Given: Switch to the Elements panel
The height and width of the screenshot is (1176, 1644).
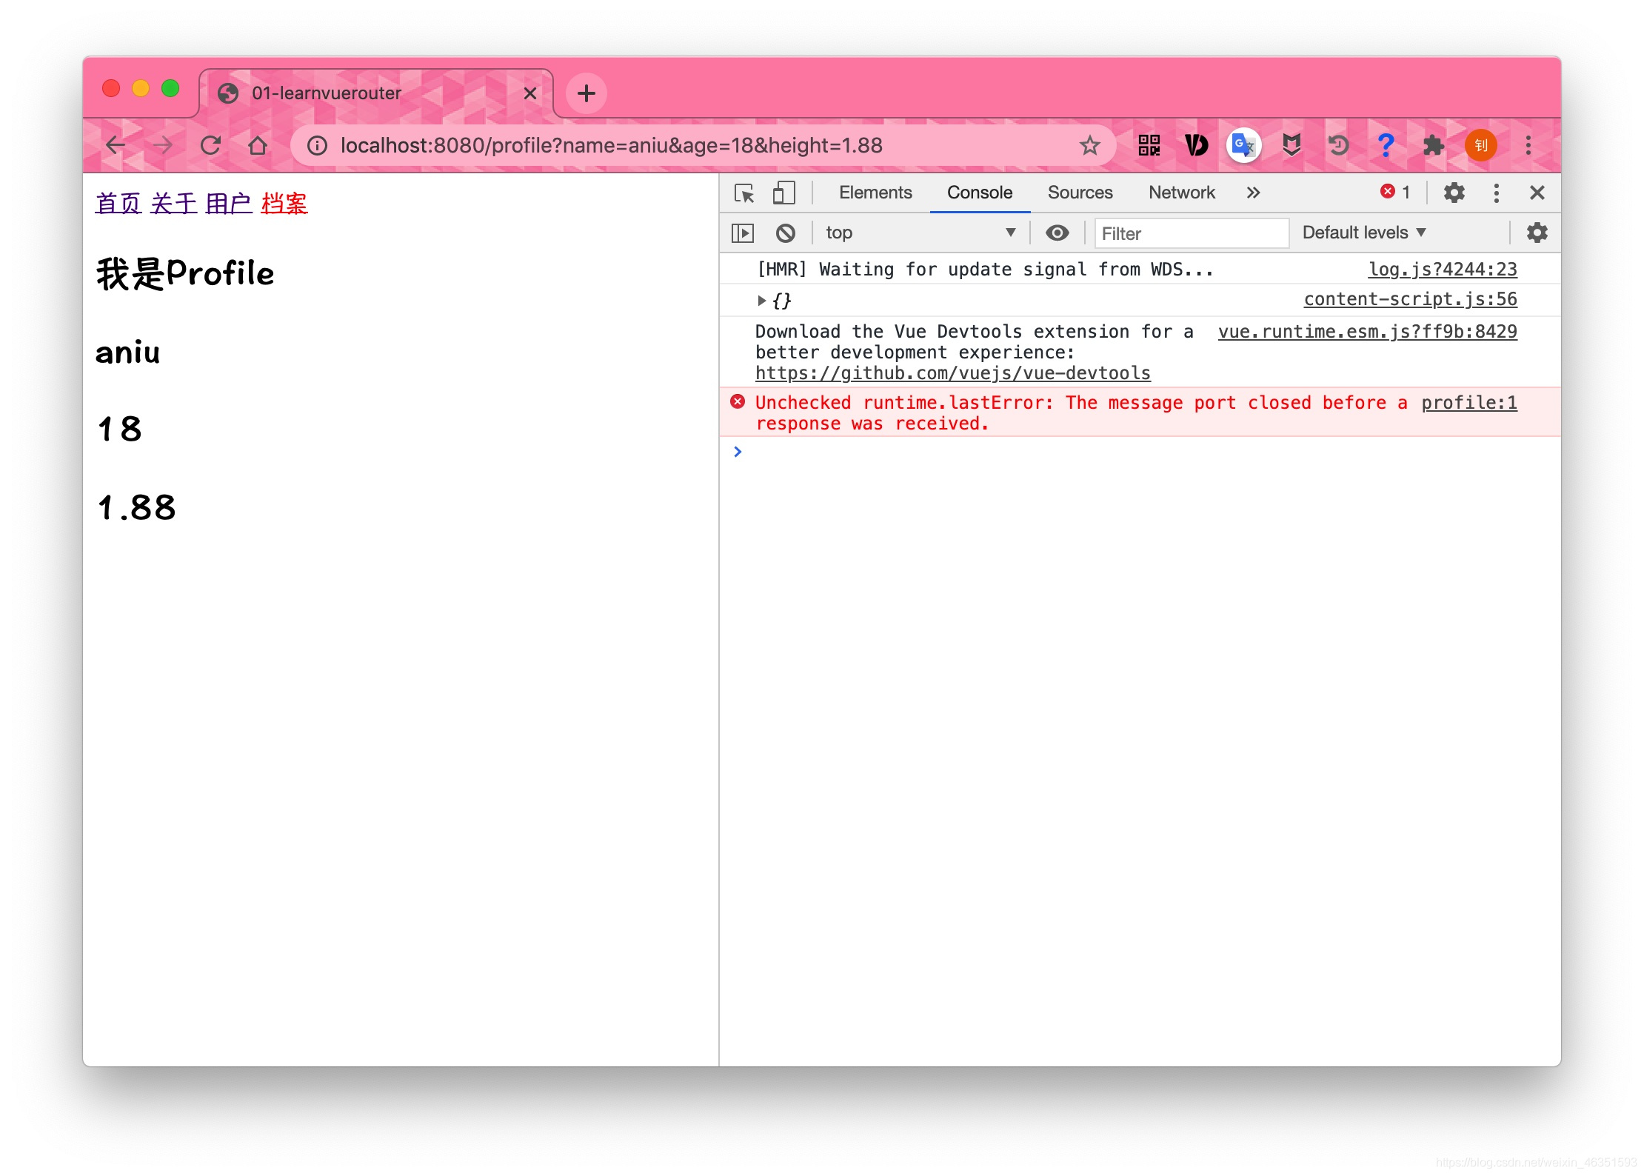Looking at the screenshot, I should point(875,193).
